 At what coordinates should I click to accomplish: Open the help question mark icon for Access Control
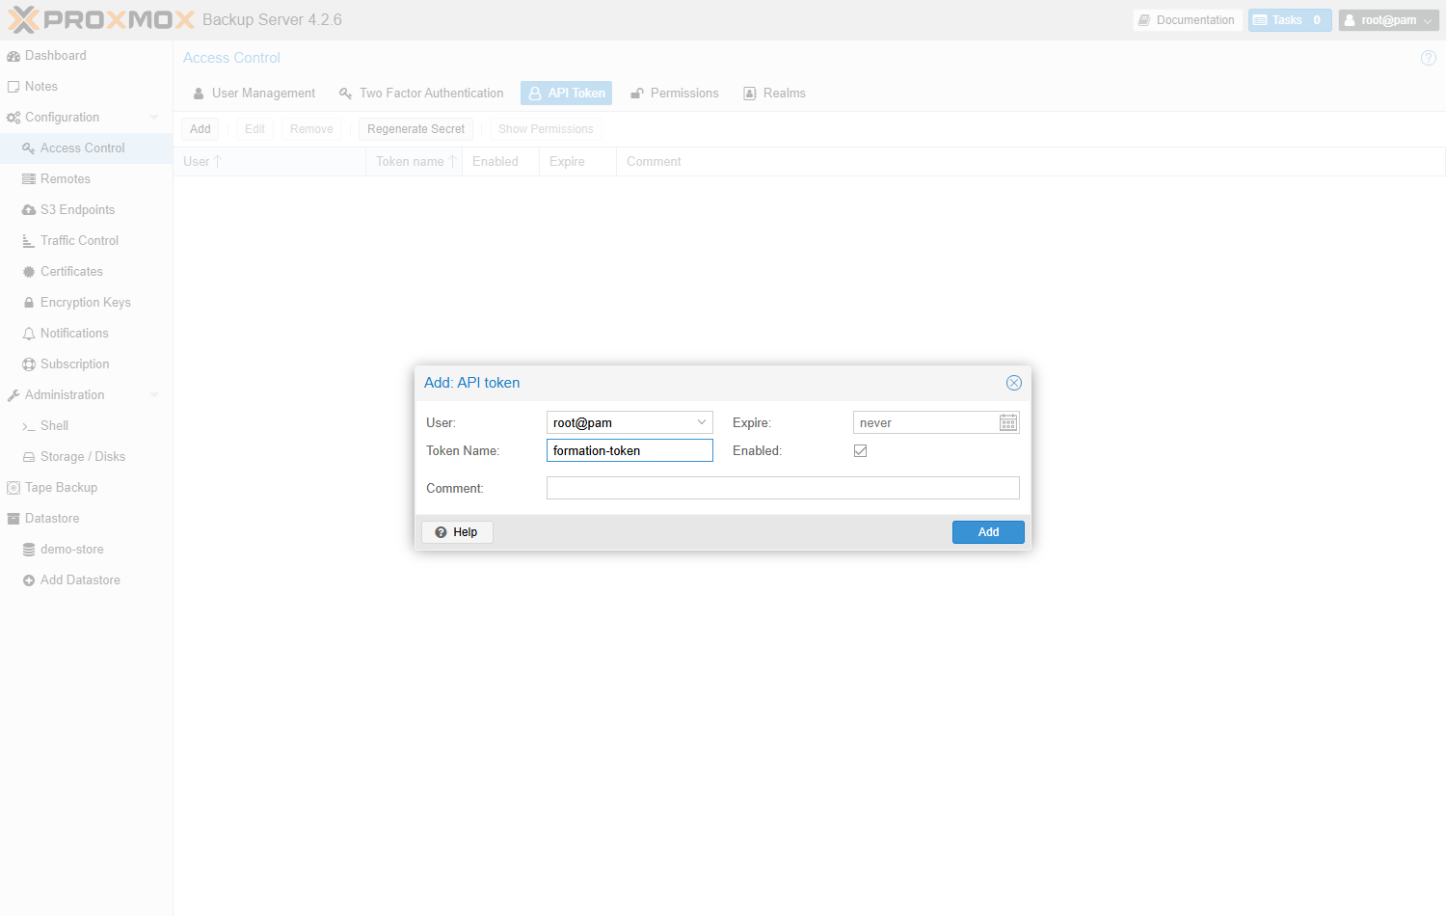pyautogui.click(x=1429, y=58)
